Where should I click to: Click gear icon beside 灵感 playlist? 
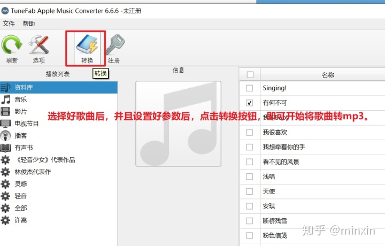[5, 184]
